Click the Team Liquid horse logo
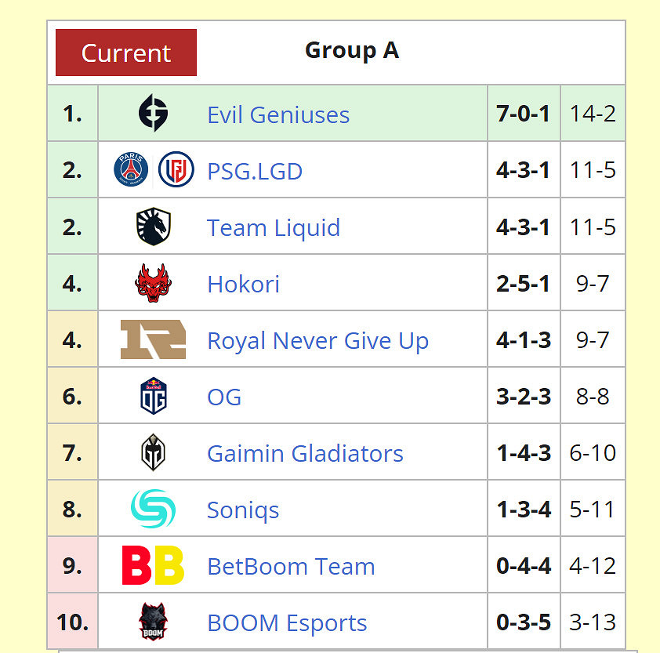 153,227
